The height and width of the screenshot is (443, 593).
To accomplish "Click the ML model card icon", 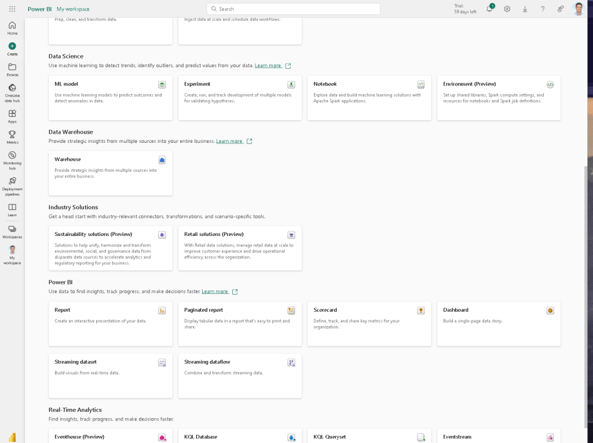I will click(x=162, y=84).
